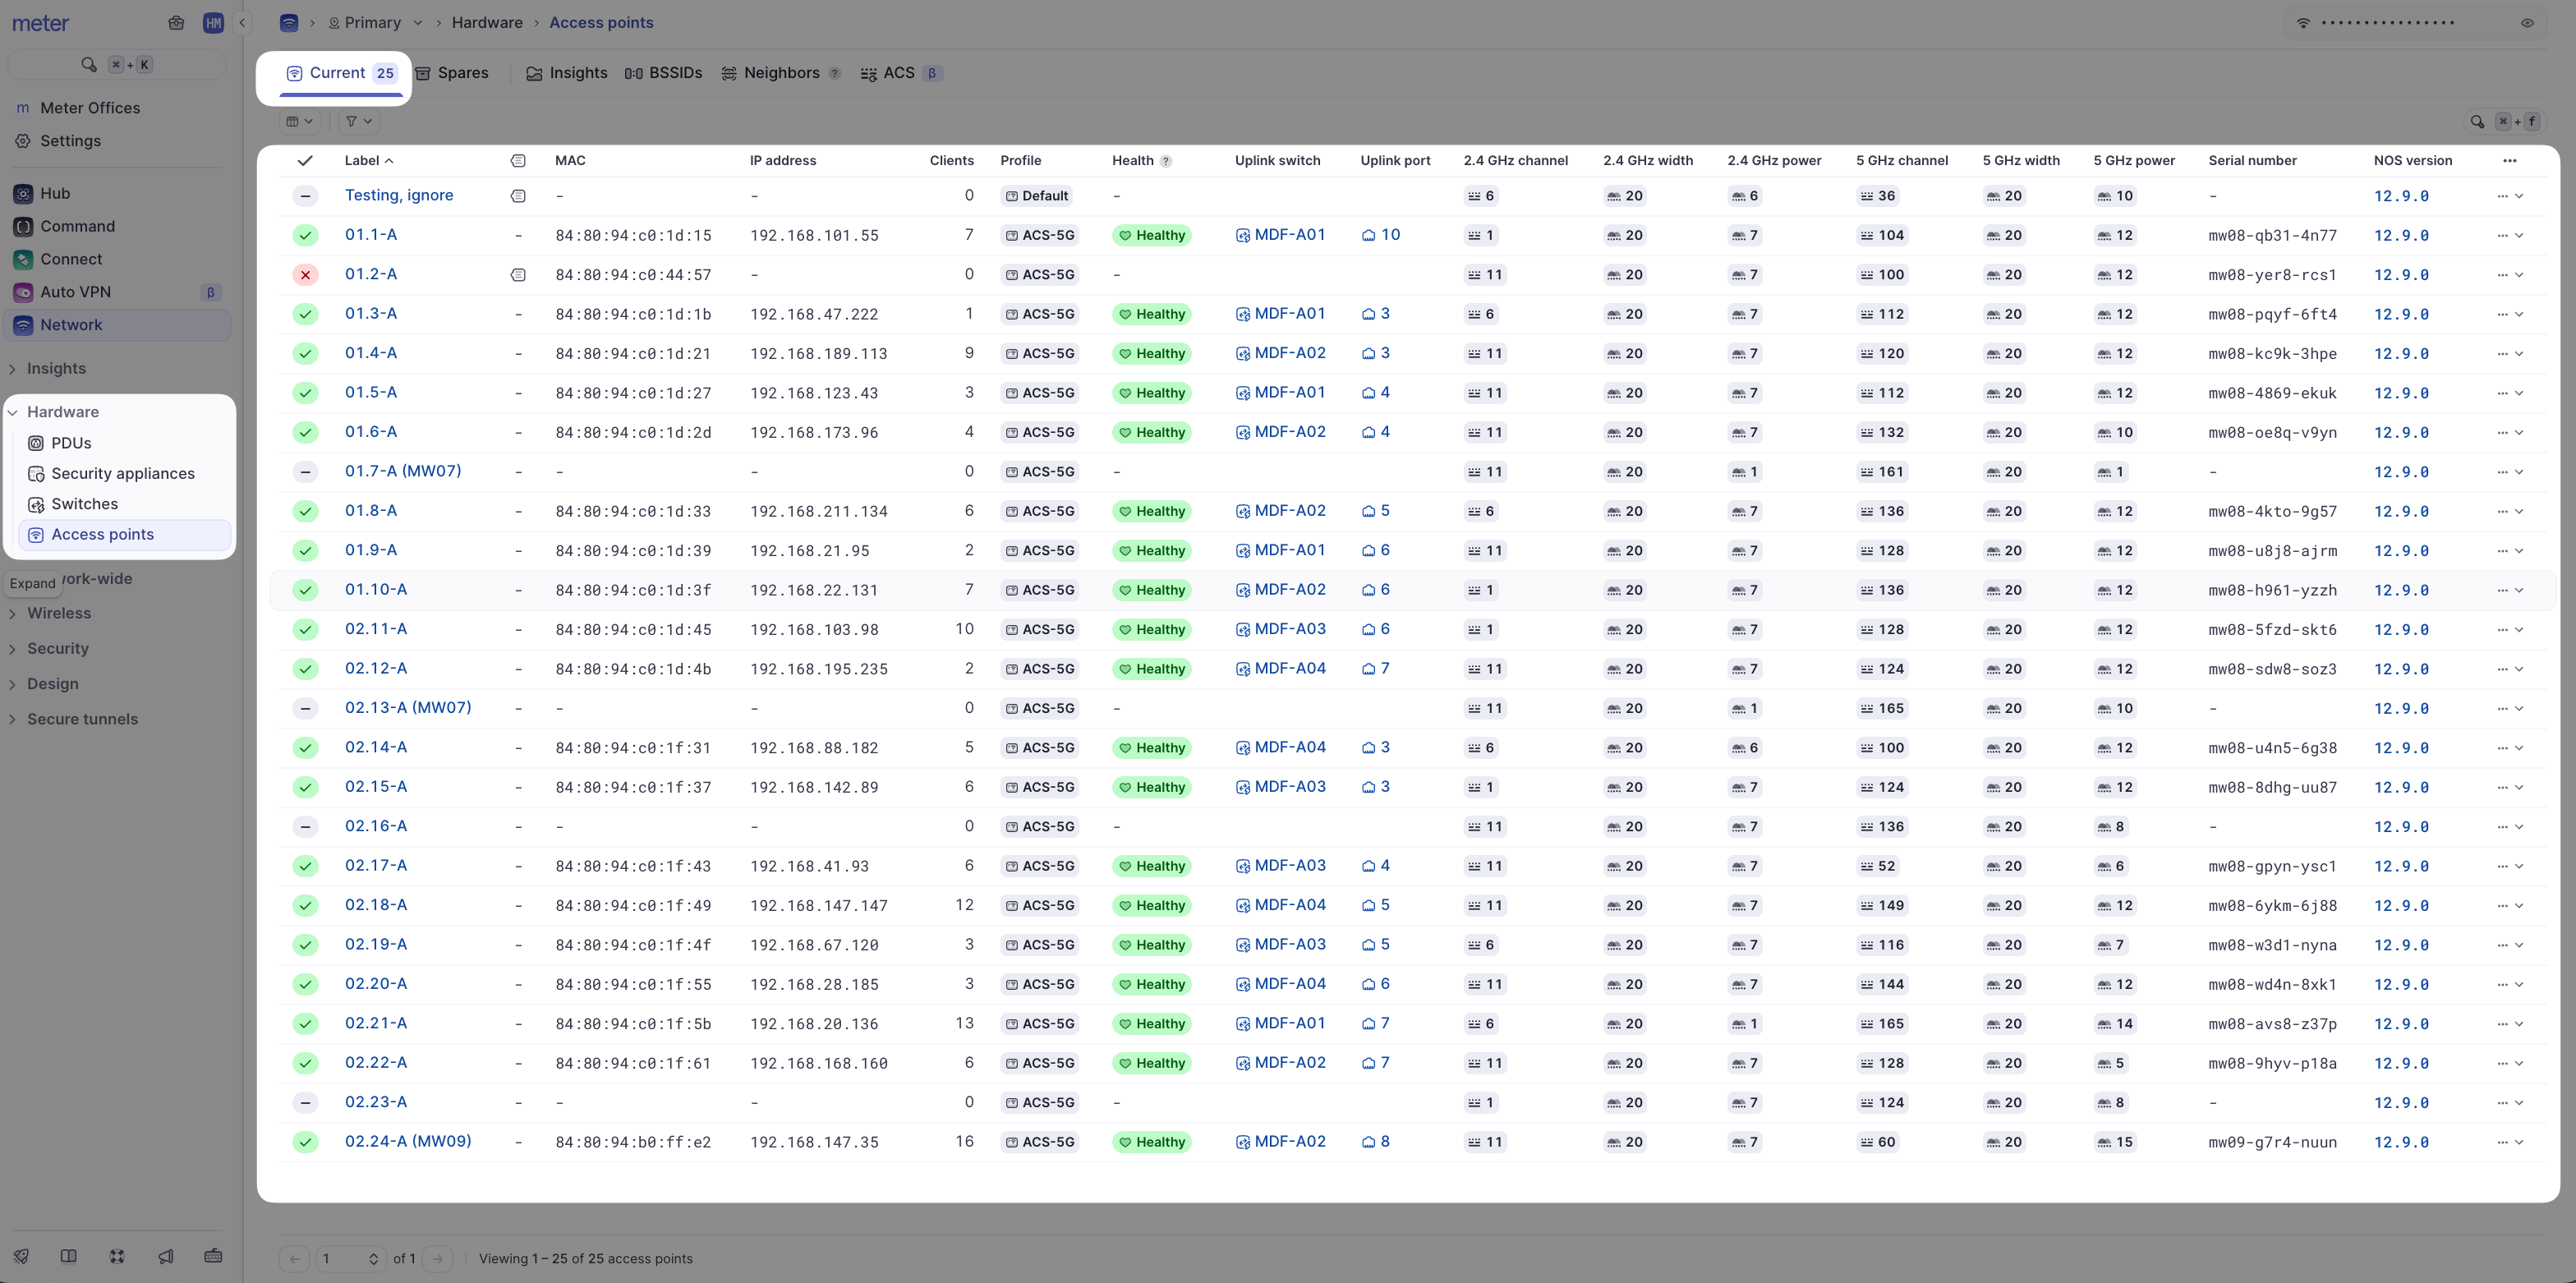The image size is (2576, 1283).
Task: Click the table search magnifier icon
Action: pyautogui.click(x=2477, y=121)
